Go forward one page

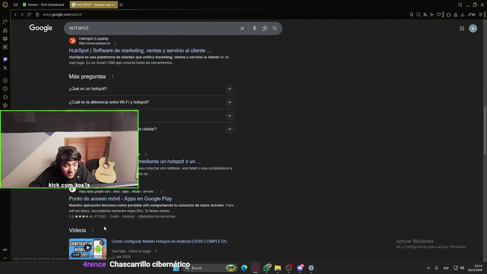(x=22, y=14)
